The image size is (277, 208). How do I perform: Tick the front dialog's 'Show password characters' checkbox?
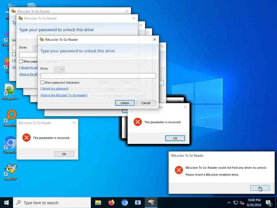(42, 82)
